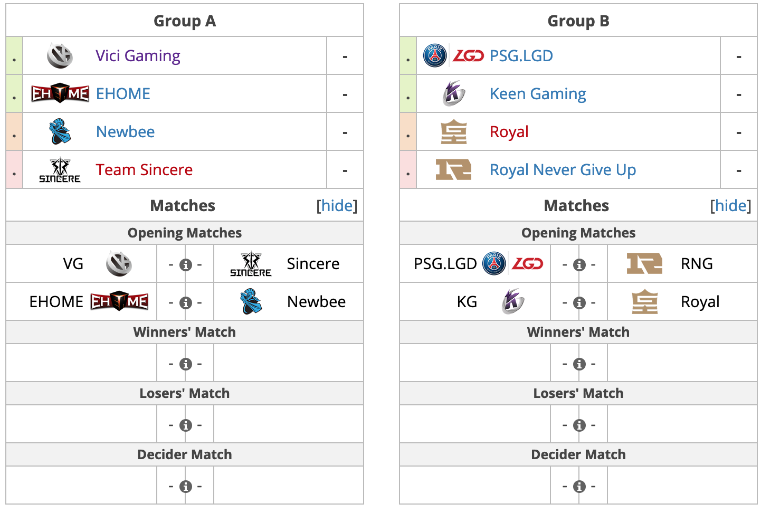The image size is (761, 513).
Task: Click the Team Sincere logo in standings
Action: click(x=60, y=170)
